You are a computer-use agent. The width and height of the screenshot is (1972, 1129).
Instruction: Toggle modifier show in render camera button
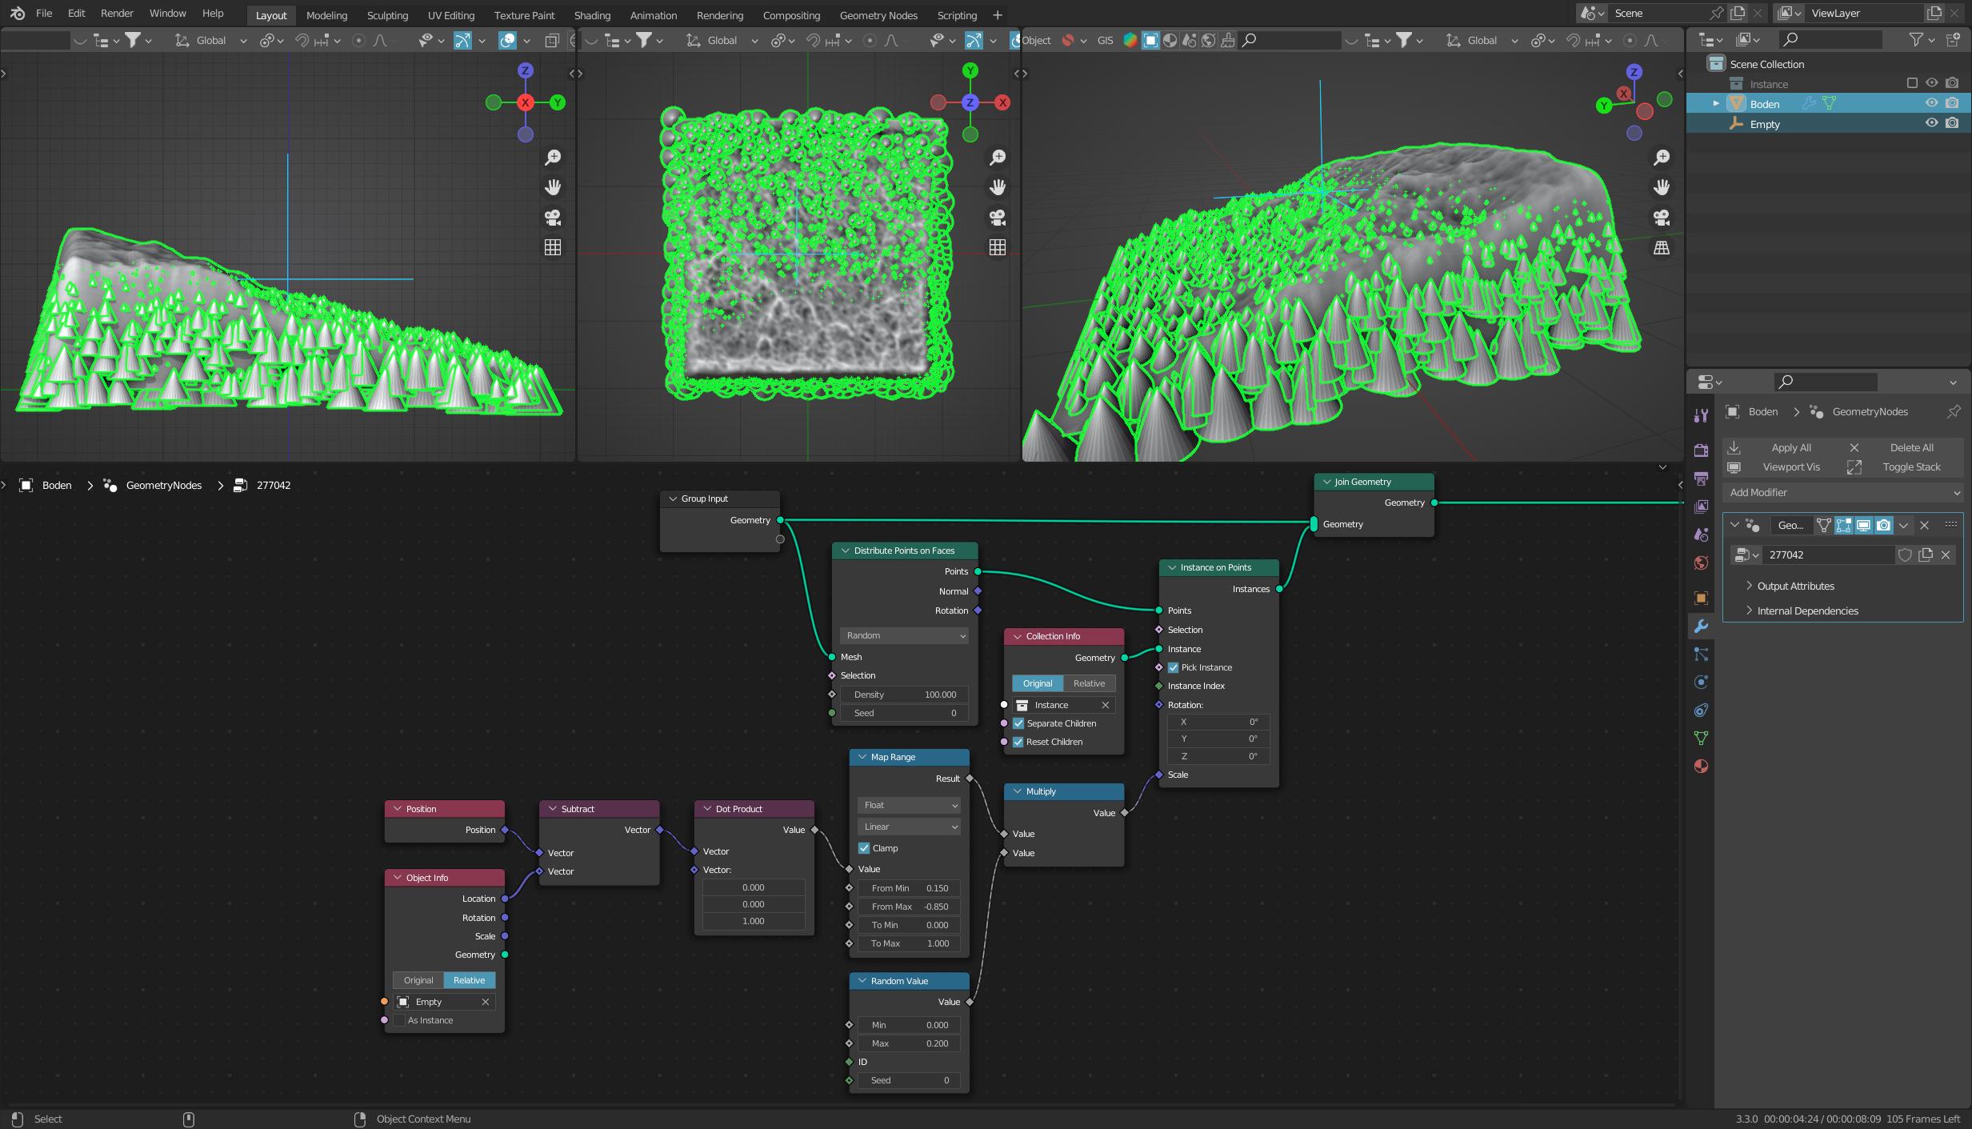click(1884, 525)
